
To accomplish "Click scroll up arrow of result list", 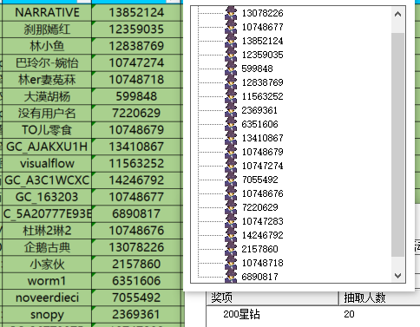I will point(397,14).
